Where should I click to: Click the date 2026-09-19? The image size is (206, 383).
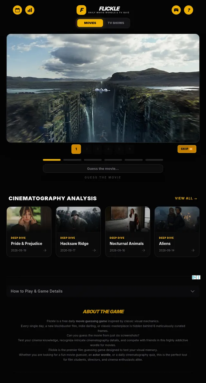18,250
